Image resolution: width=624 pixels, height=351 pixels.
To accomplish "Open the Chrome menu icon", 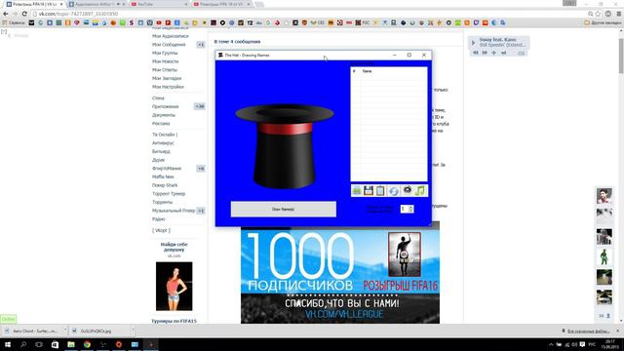I will (619, 14).
